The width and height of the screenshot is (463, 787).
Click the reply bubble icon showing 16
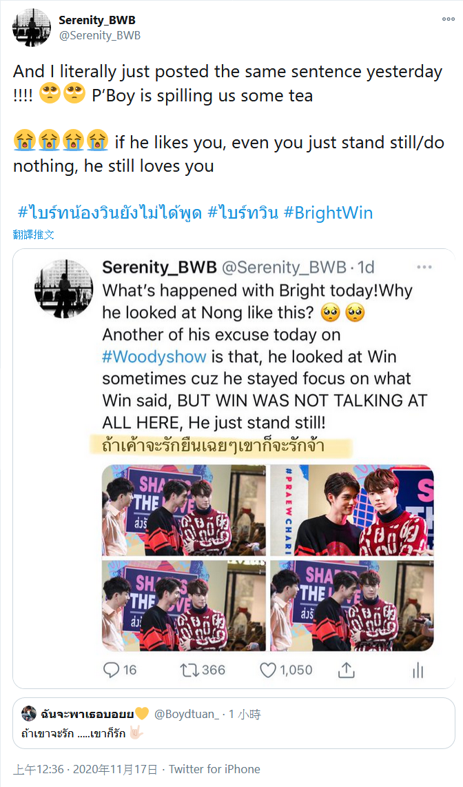pos(111,670)
